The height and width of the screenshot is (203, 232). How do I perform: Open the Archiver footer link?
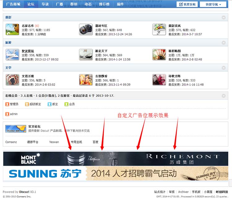[x=183, y=192]
